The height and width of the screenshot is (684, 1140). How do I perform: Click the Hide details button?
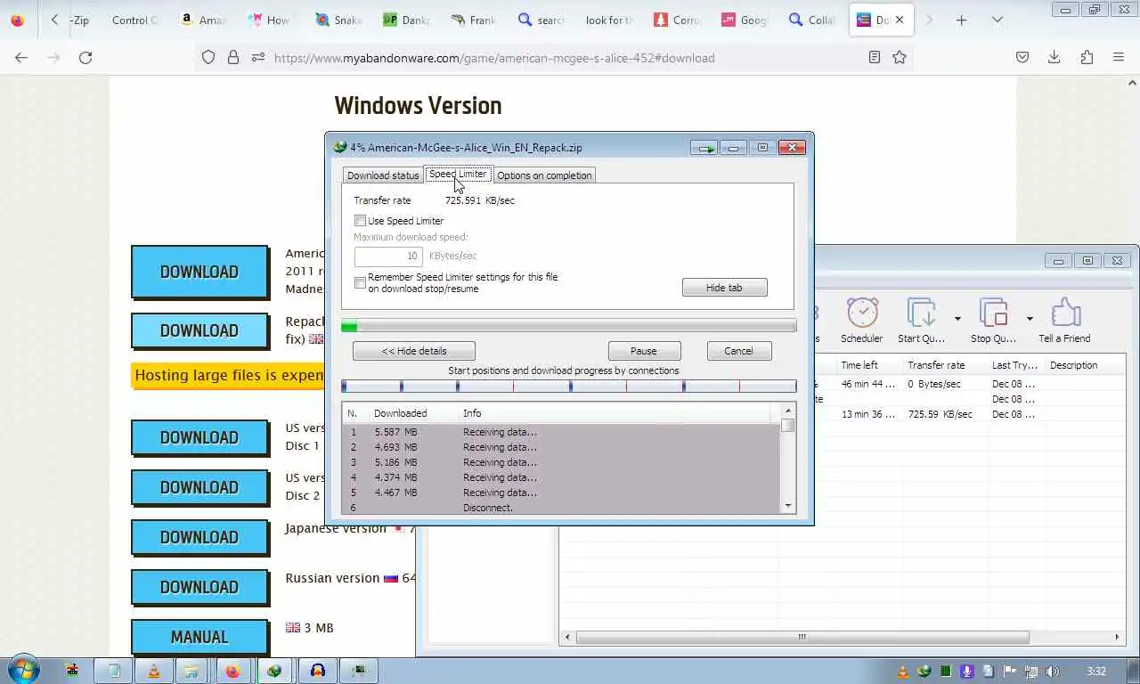[x=414, y=351]
